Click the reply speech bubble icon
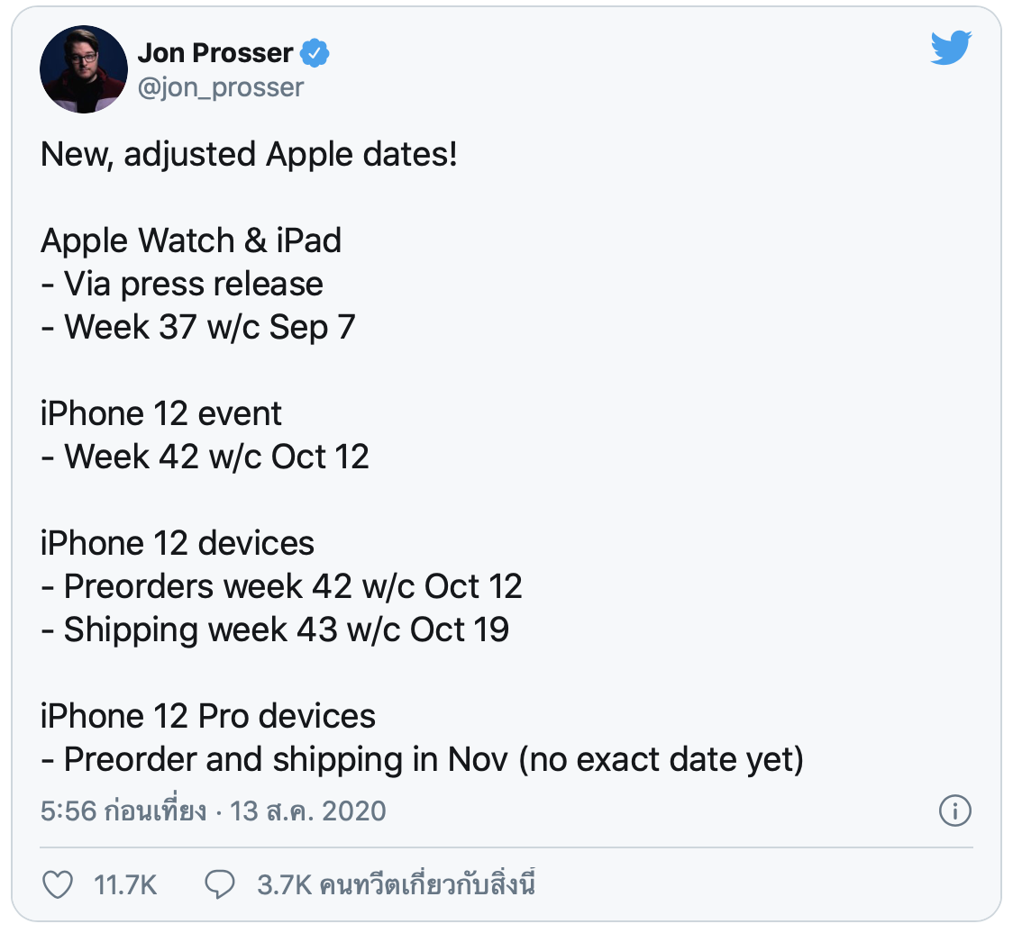Image resolution: width=1013 pixels, height=933 pixels. (x=220, y=884)
